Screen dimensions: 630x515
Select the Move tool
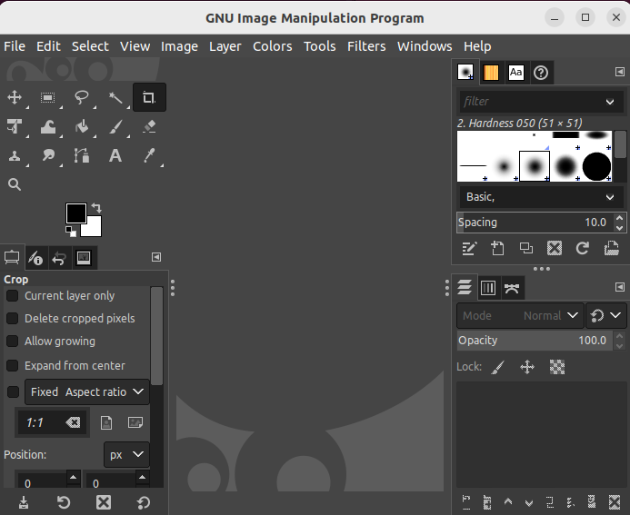(x=15, y=97)
